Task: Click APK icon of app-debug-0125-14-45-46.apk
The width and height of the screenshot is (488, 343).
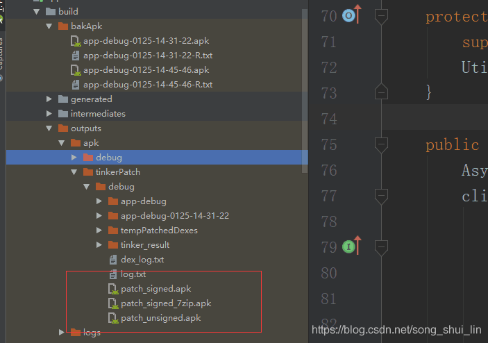Action: click(76, 70)
